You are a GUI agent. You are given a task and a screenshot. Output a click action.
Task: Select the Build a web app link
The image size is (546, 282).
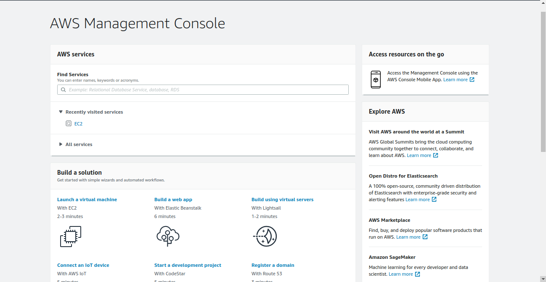coord(173,200)
